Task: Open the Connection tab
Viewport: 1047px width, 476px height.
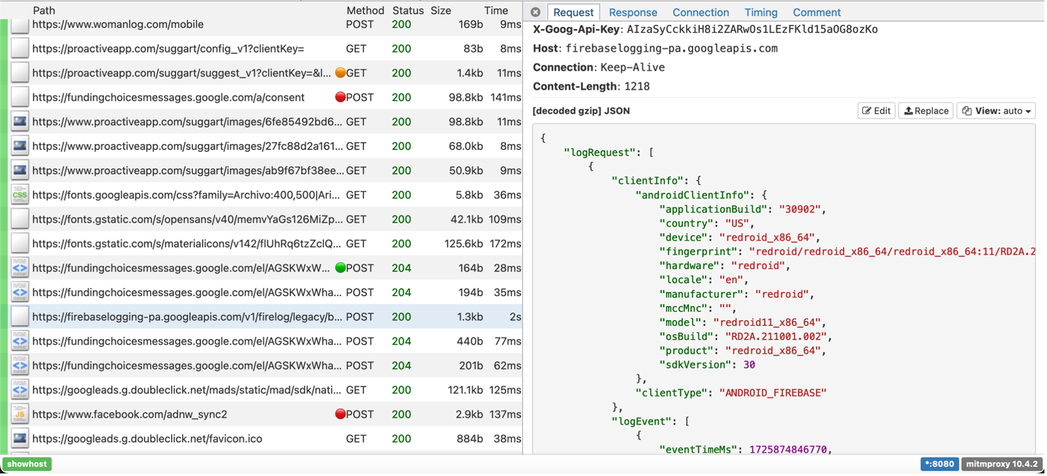Action: pyautogui.click(x=700, y=12)
